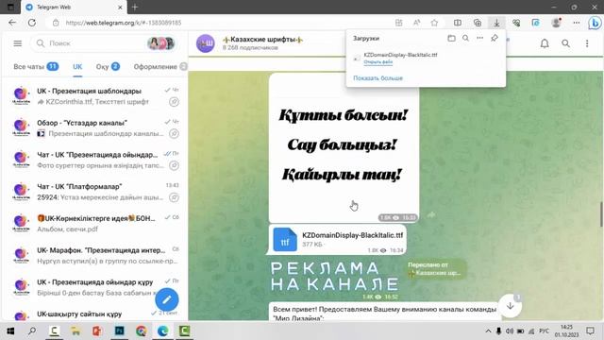
Task: Open Windows Start menu
Action: coord(10,331)
